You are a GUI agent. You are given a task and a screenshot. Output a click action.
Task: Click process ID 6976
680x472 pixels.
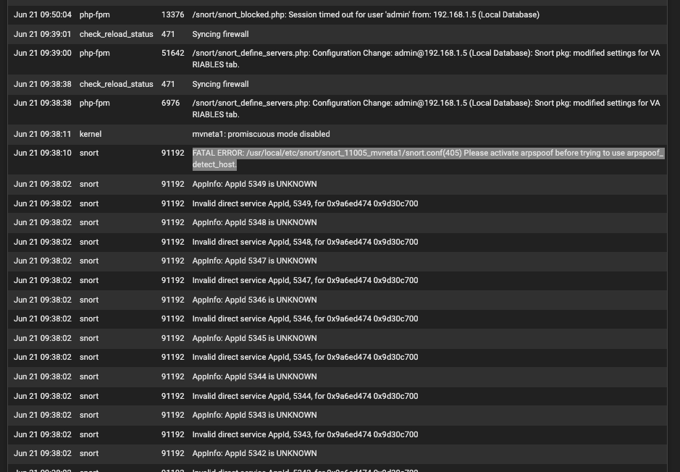[x=170, y=103]
